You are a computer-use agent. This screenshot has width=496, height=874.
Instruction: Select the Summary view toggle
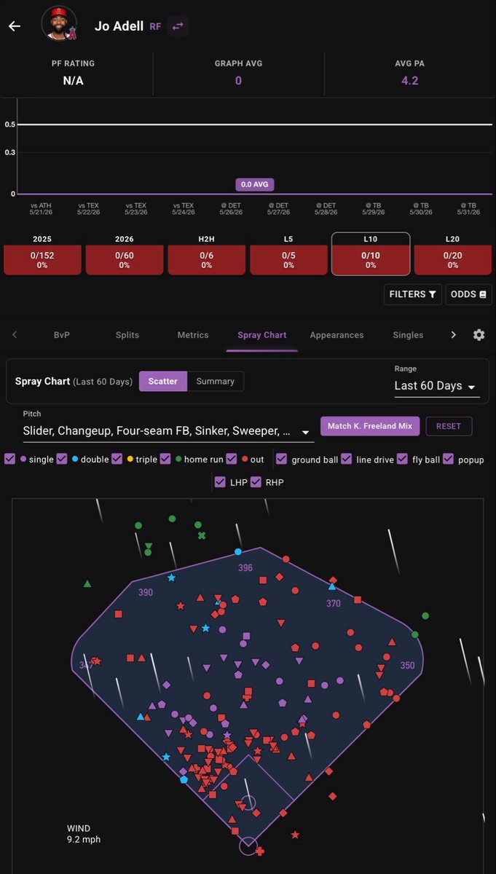click(x=216, y=381)
